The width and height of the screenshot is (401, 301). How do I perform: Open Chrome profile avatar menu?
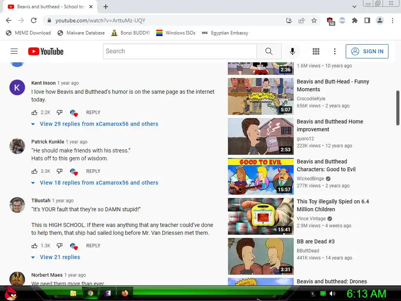[380, 20]
